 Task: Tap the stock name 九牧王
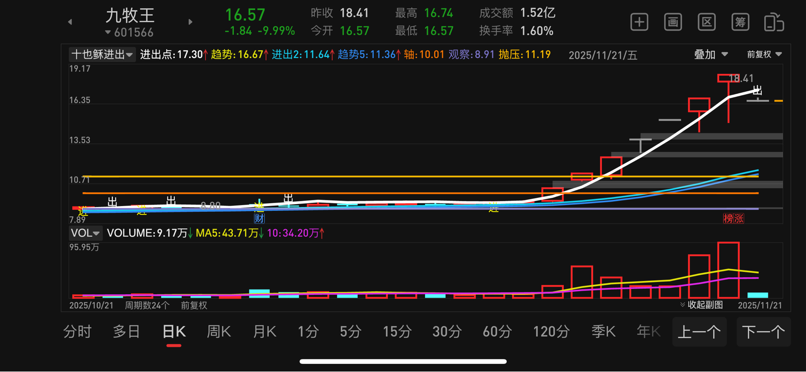(130, 15)
